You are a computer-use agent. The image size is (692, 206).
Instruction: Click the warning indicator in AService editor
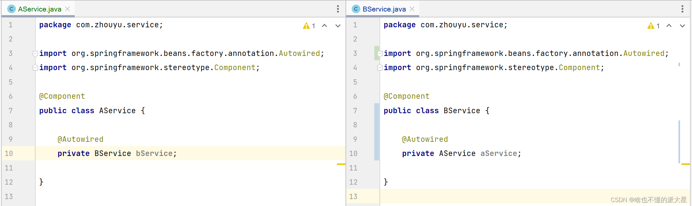click(x=309, y=26)
